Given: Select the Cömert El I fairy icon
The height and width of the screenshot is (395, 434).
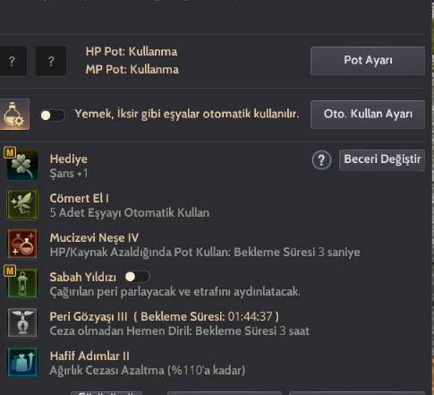Looking at the screenshot, I should [x=22, y=204].
